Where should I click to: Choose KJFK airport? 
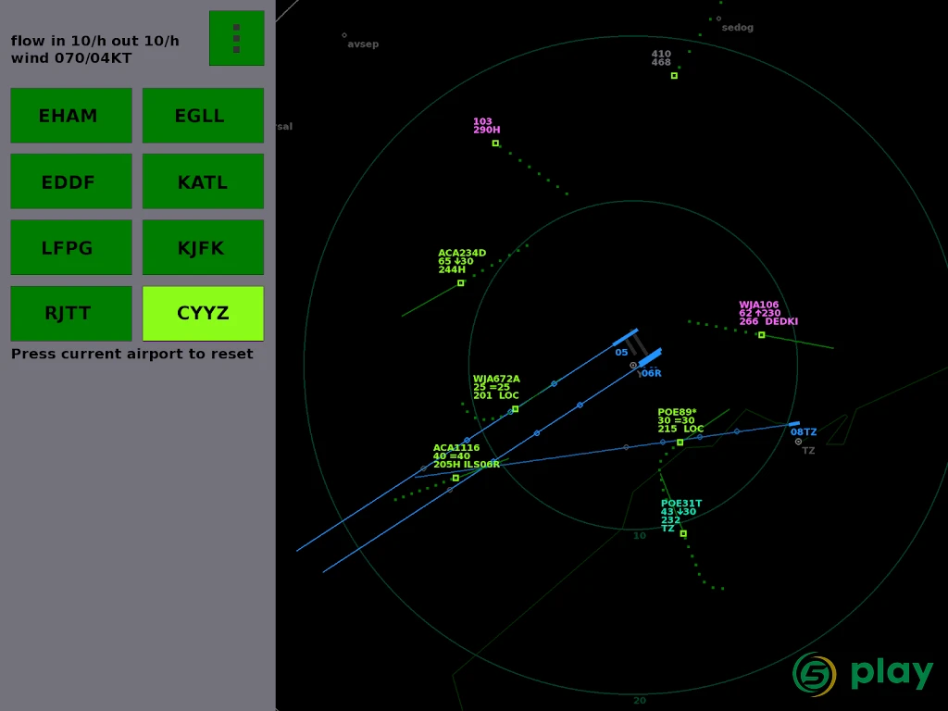click(x=203, y=247)
